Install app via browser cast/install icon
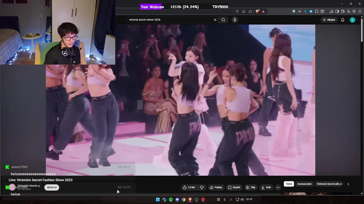The height and width of the screenshot is (204, 364). [244, 11]
